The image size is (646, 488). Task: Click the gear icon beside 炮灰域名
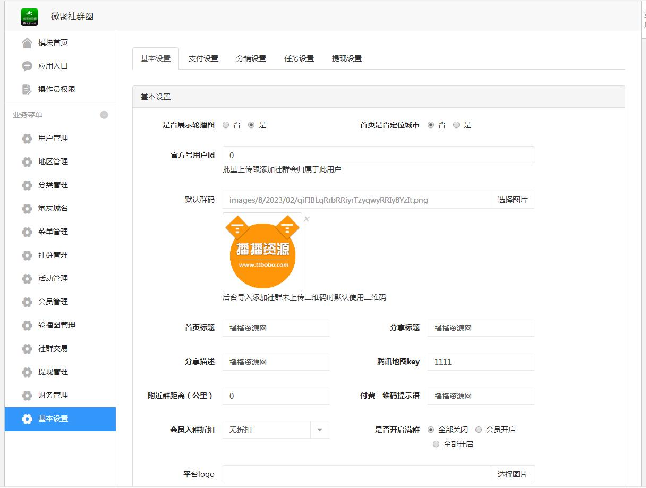27,208
